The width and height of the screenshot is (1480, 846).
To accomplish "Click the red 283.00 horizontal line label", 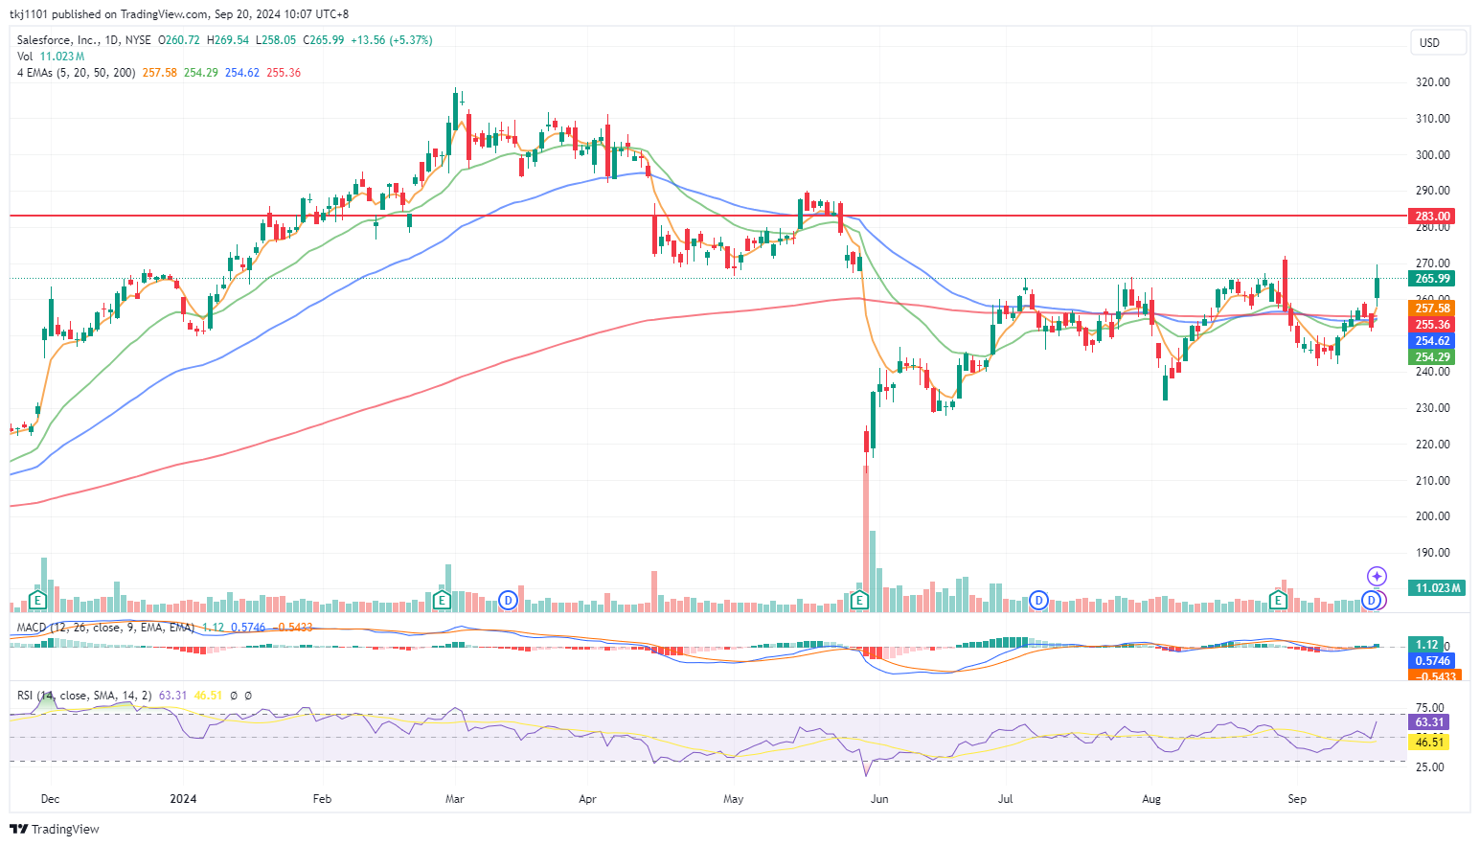I will [x=1432, y=217].
